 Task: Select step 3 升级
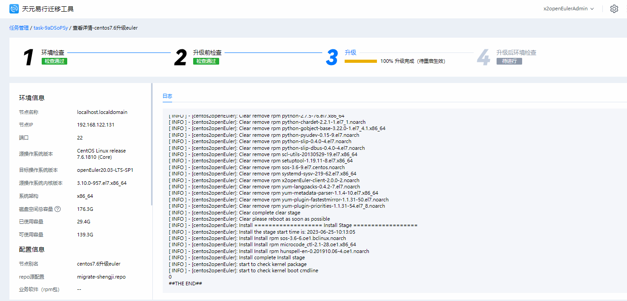pyautogui.click(x=350, y=52)
